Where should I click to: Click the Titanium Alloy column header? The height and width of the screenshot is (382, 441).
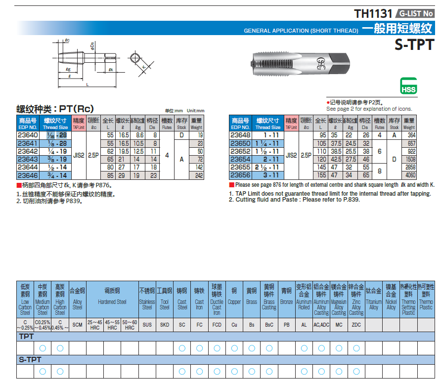click(374, 299)
